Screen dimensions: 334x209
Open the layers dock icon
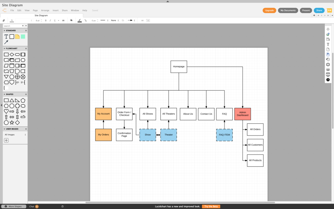pos(328,70)
